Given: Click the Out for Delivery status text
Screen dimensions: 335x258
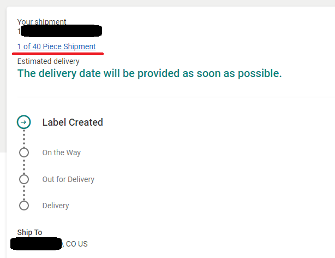Looking at the screenshot, I should pyautogui.click(x=68, y=179).
